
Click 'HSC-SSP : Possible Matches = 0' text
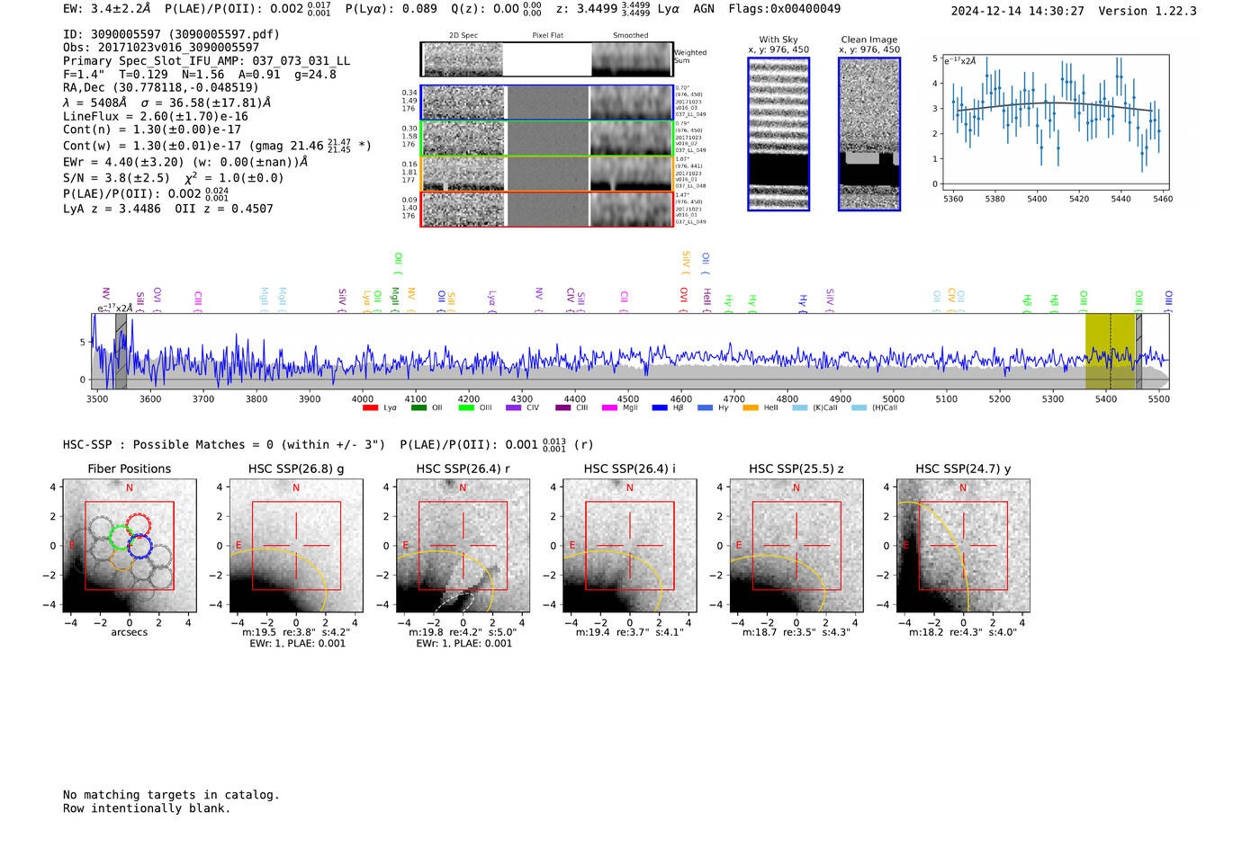(167, 444)
